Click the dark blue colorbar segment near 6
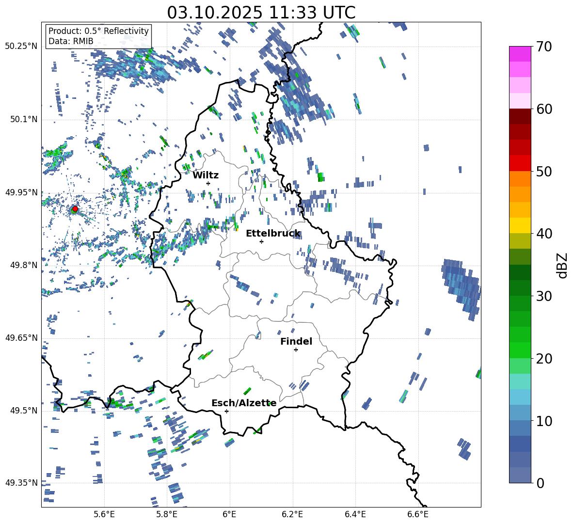This screenshot has width=574, height=524. pyautogui.click(x=520, y=444)
